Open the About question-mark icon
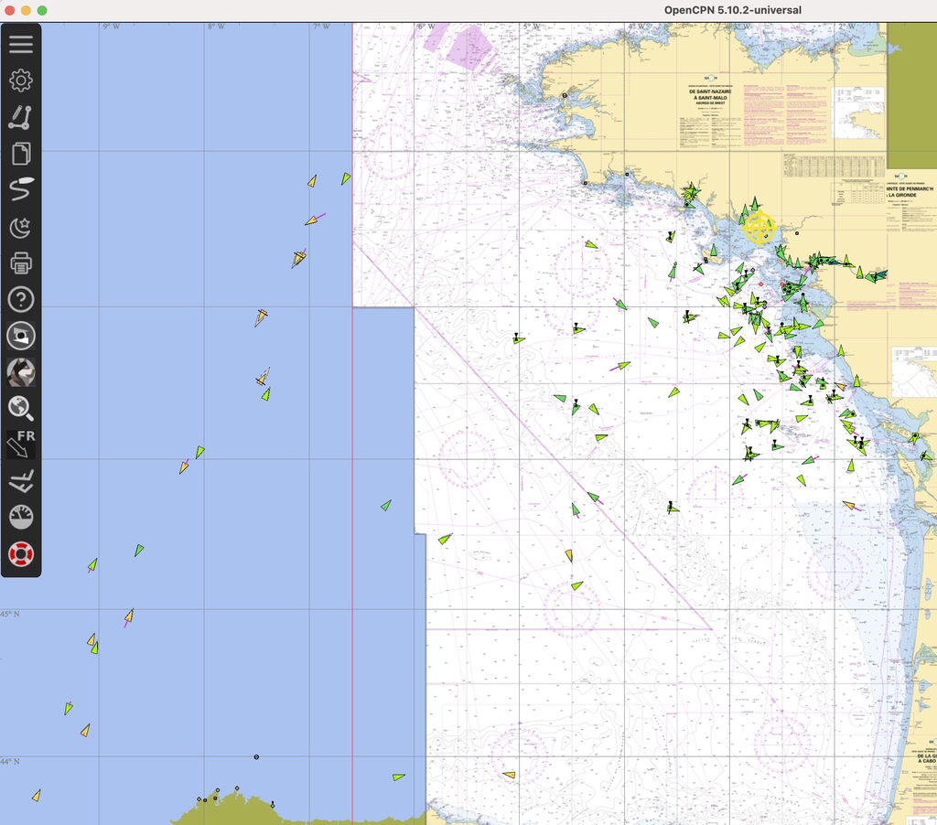Viewport: 937px width, 825px height. [21, 299]
